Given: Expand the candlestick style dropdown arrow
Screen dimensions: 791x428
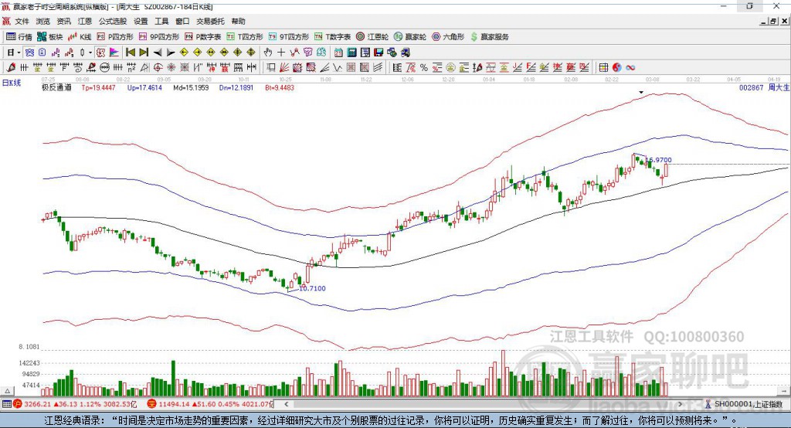Looking at the screenshot, I should (x=90, y=53).
